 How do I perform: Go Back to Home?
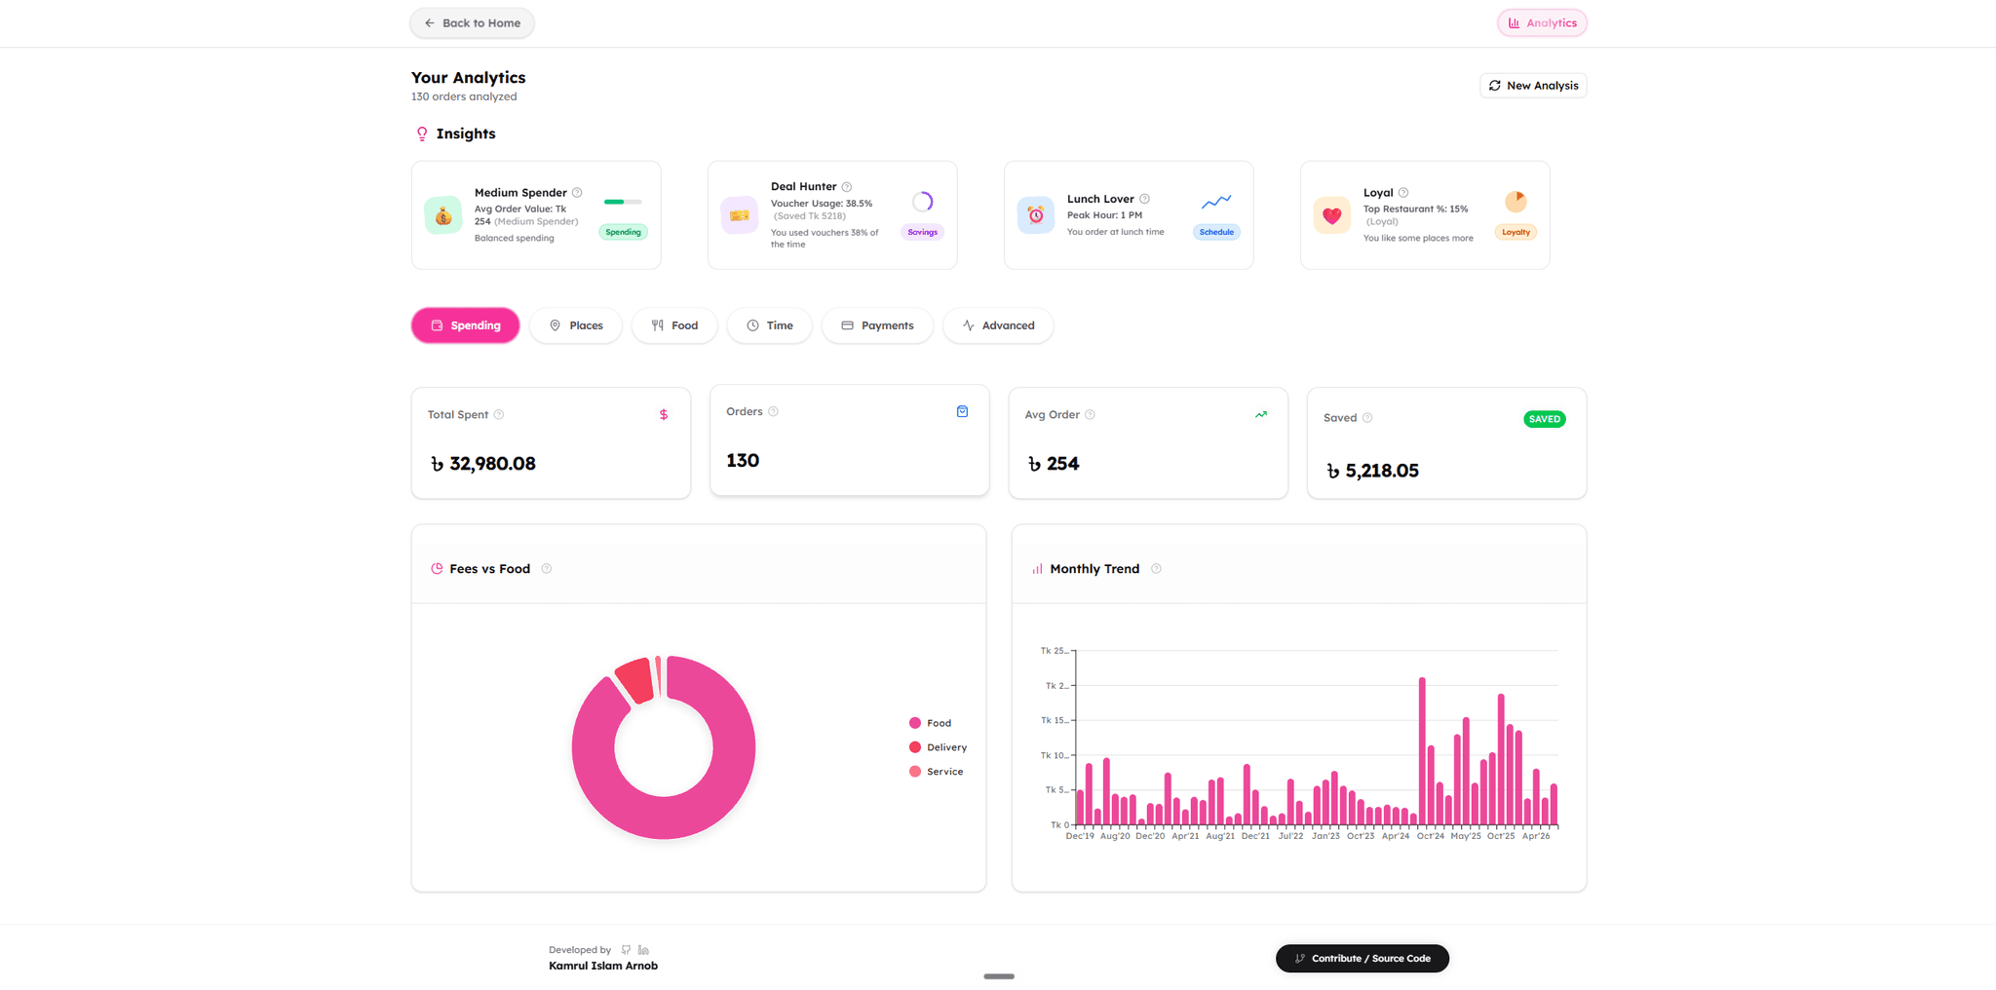pyautogui.click(x=472, y=23)
